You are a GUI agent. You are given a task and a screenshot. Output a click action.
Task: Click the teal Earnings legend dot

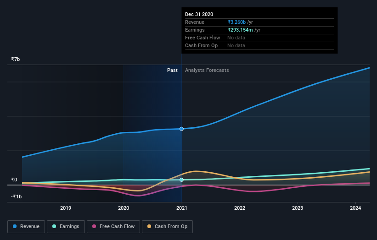[54, 226]
